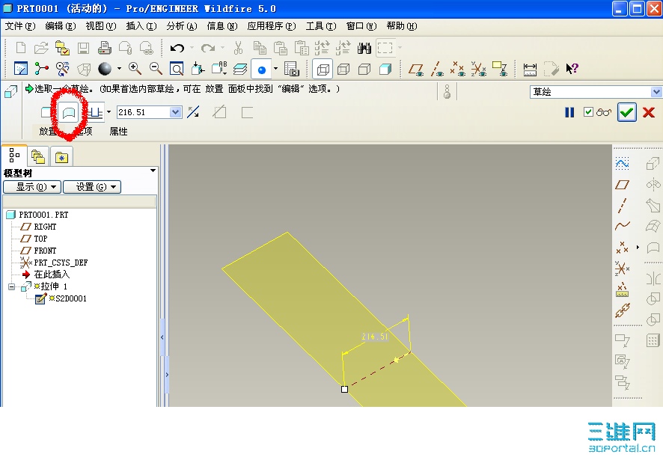The width and height of the screenshot is (663, 460).
Task: Collapse the 拉伸 1 tree node
Action: tap(11, 286)
